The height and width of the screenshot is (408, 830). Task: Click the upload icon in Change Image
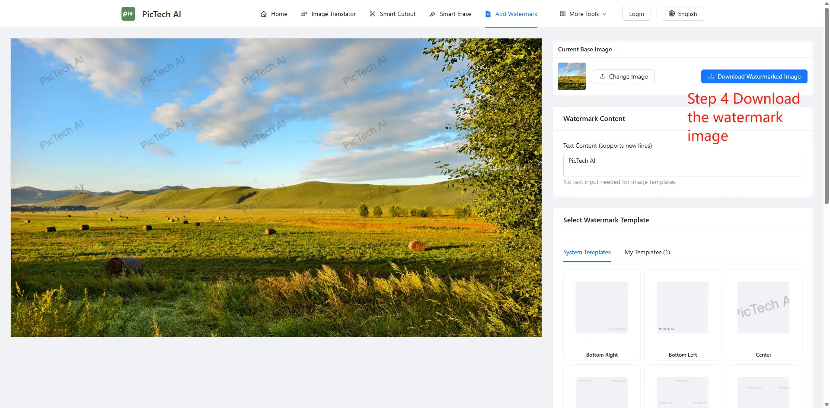[x=603, y=76]
